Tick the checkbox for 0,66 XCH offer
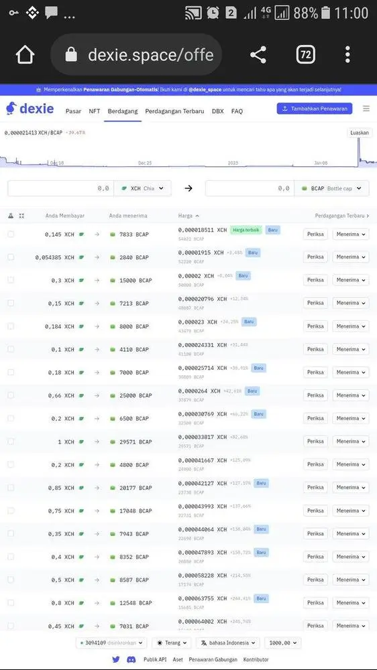This screenshot has height=670, width=377. click(11, 396)
